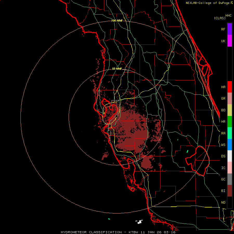Screen dimensions: 234x234
Task: Click the 'GR' legend label
Action: point(223,99)
